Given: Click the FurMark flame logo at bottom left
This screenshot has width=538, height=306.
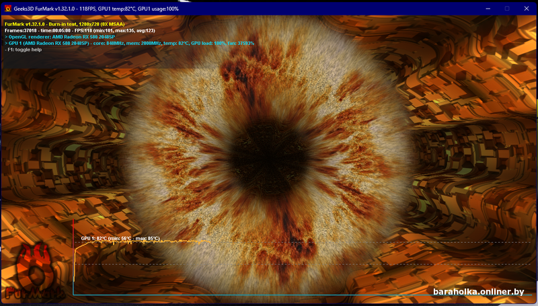Looking at the screenshot, I should point(34,271).
